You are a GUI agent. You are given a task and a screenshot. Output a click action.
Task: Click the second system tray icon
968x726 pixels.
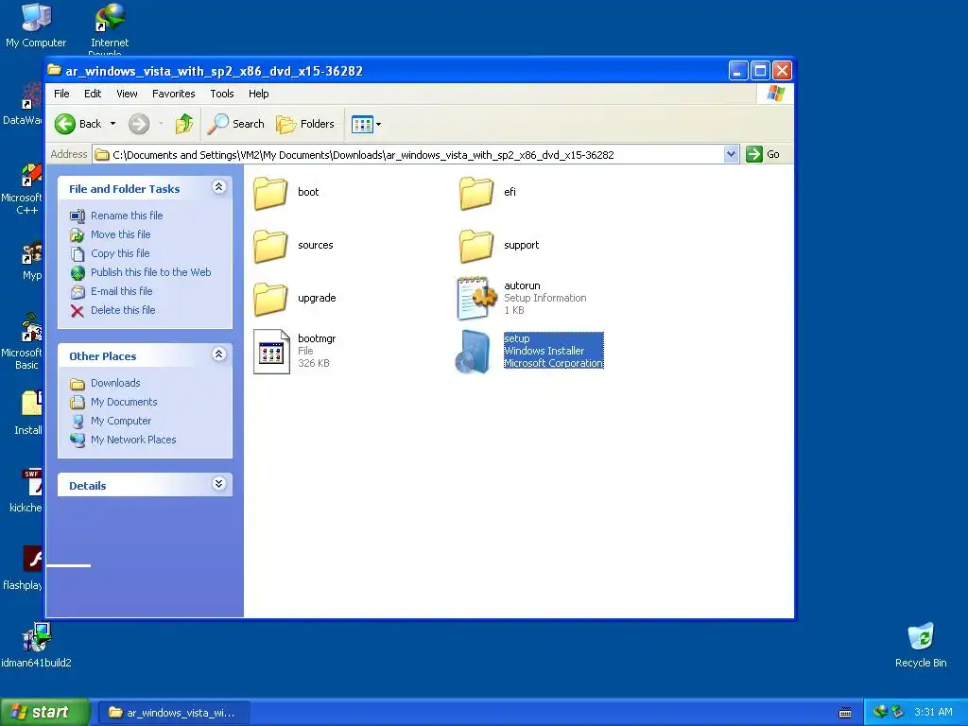click(898, 712)
